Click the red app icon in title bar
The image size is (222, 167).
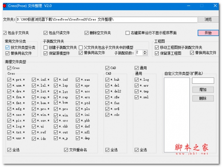5,6
